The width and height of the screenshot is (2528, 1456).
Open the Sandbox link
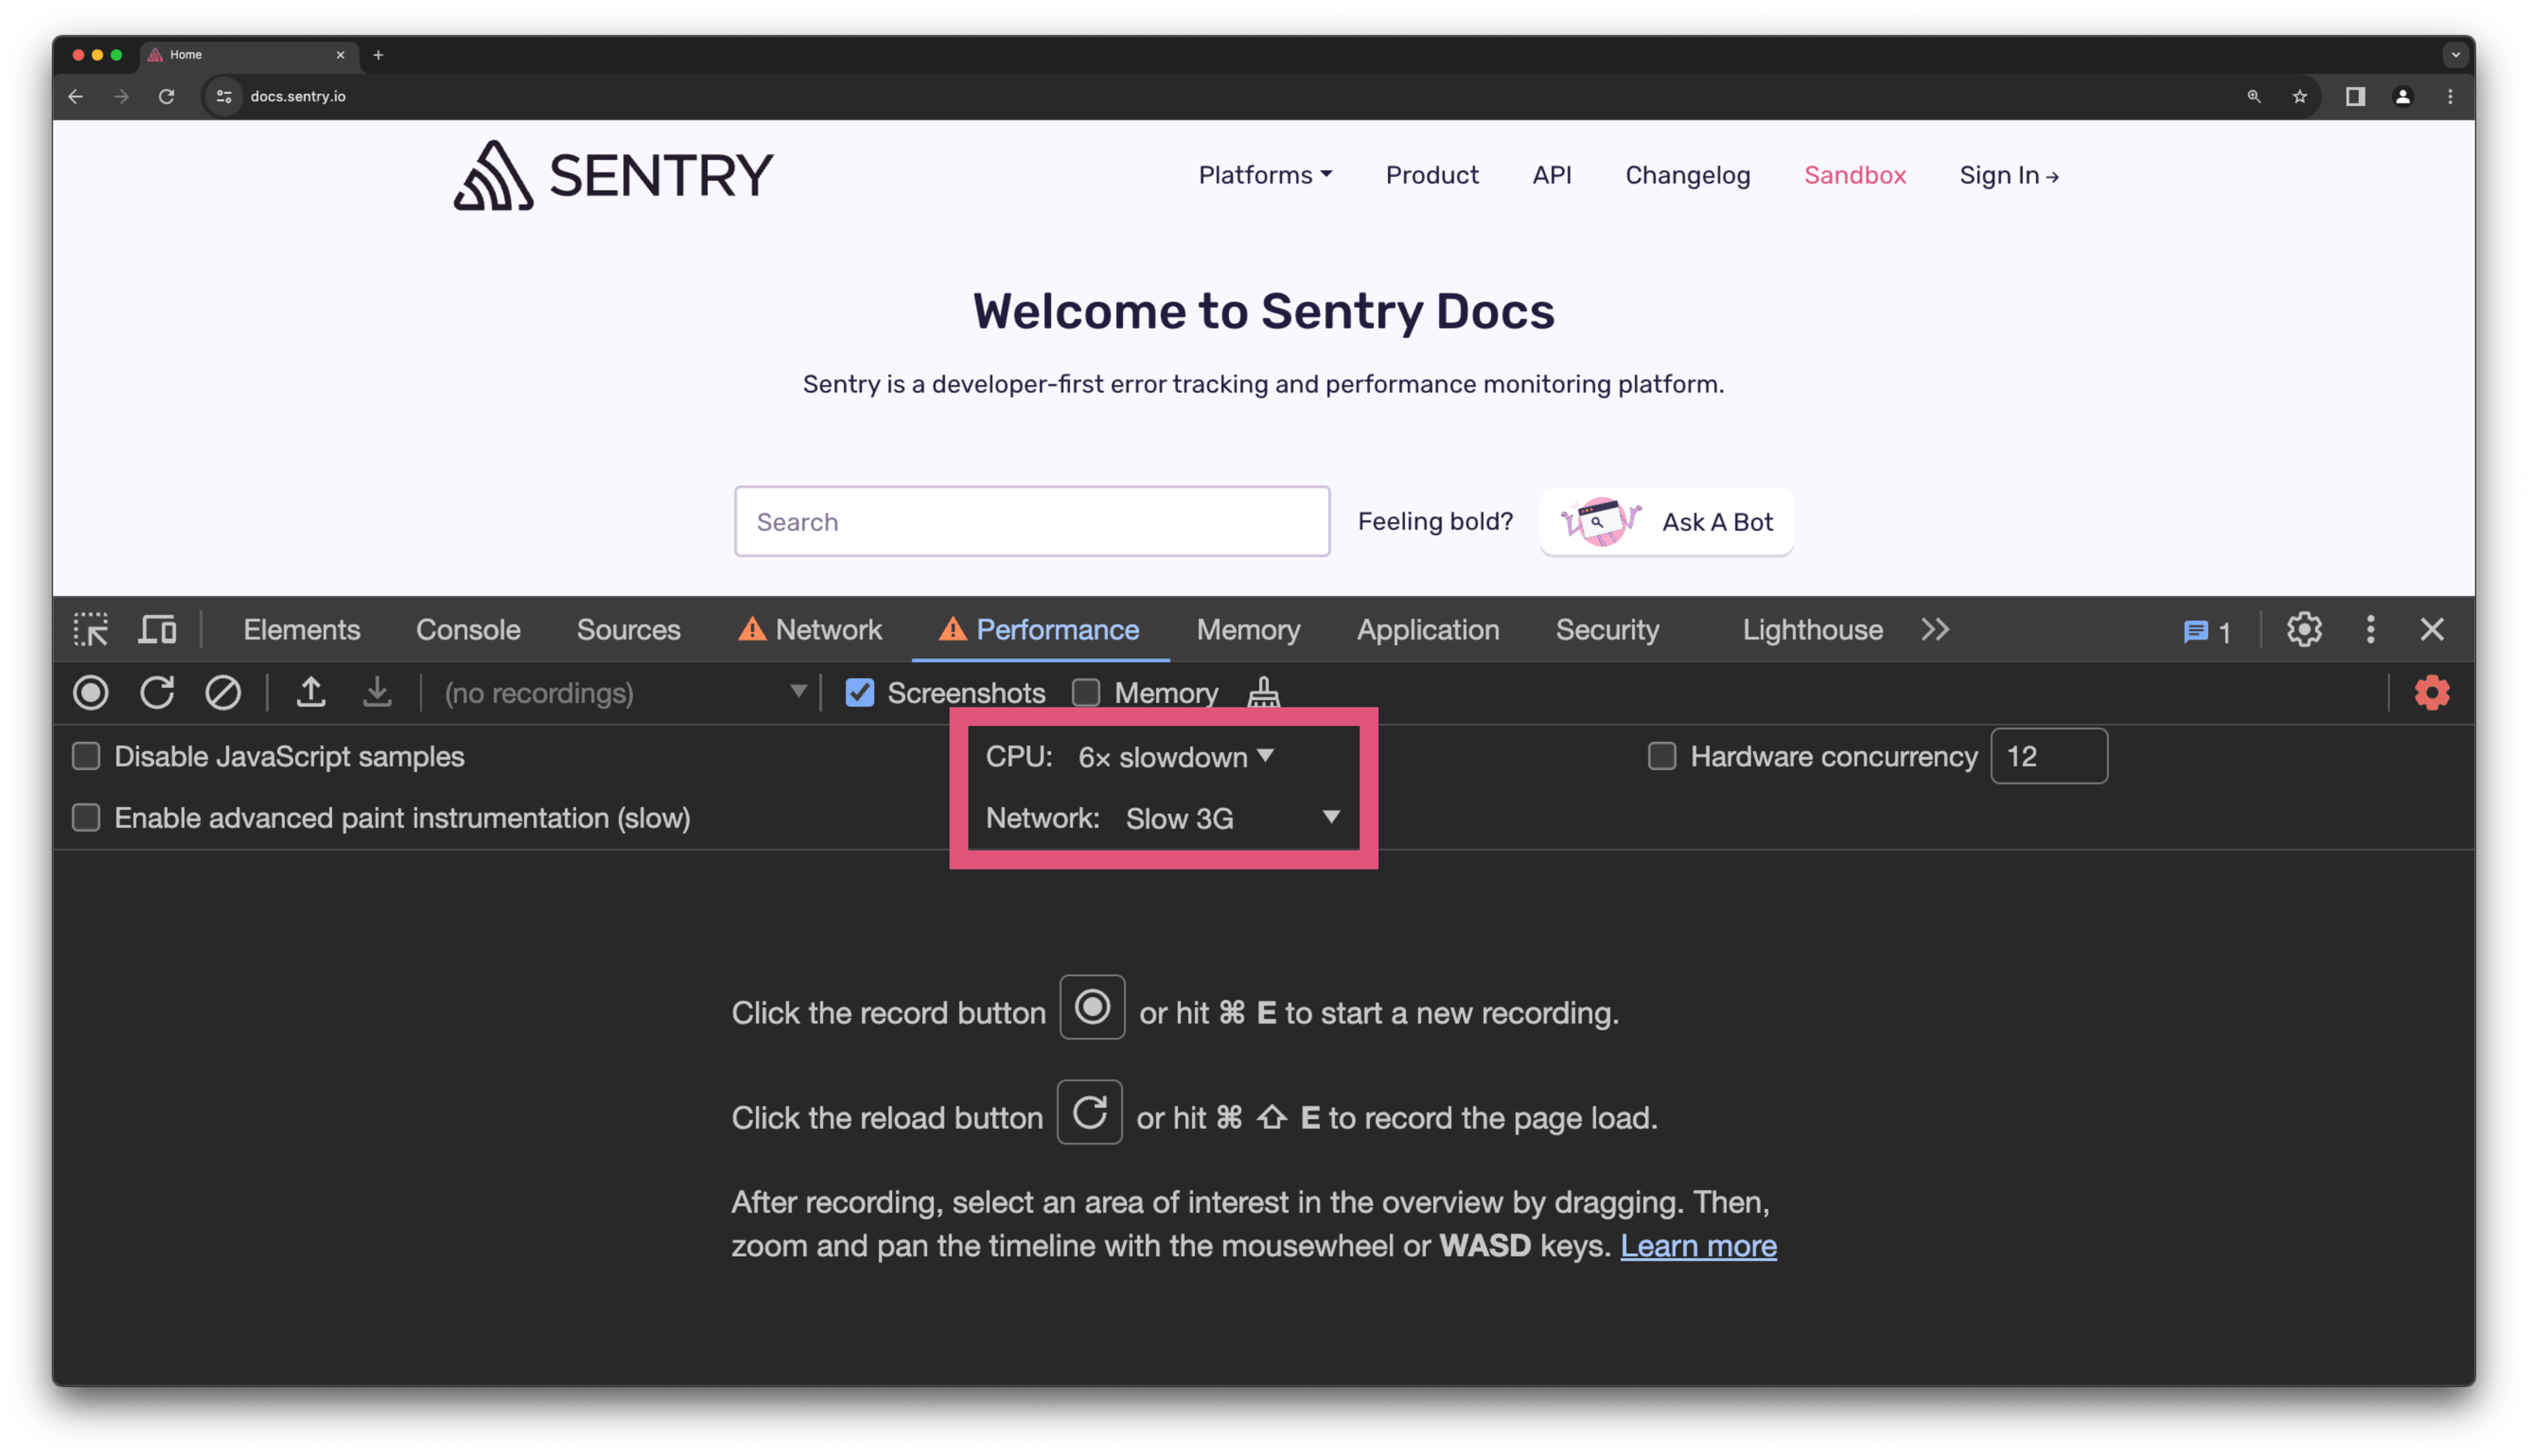[1855, 175]
